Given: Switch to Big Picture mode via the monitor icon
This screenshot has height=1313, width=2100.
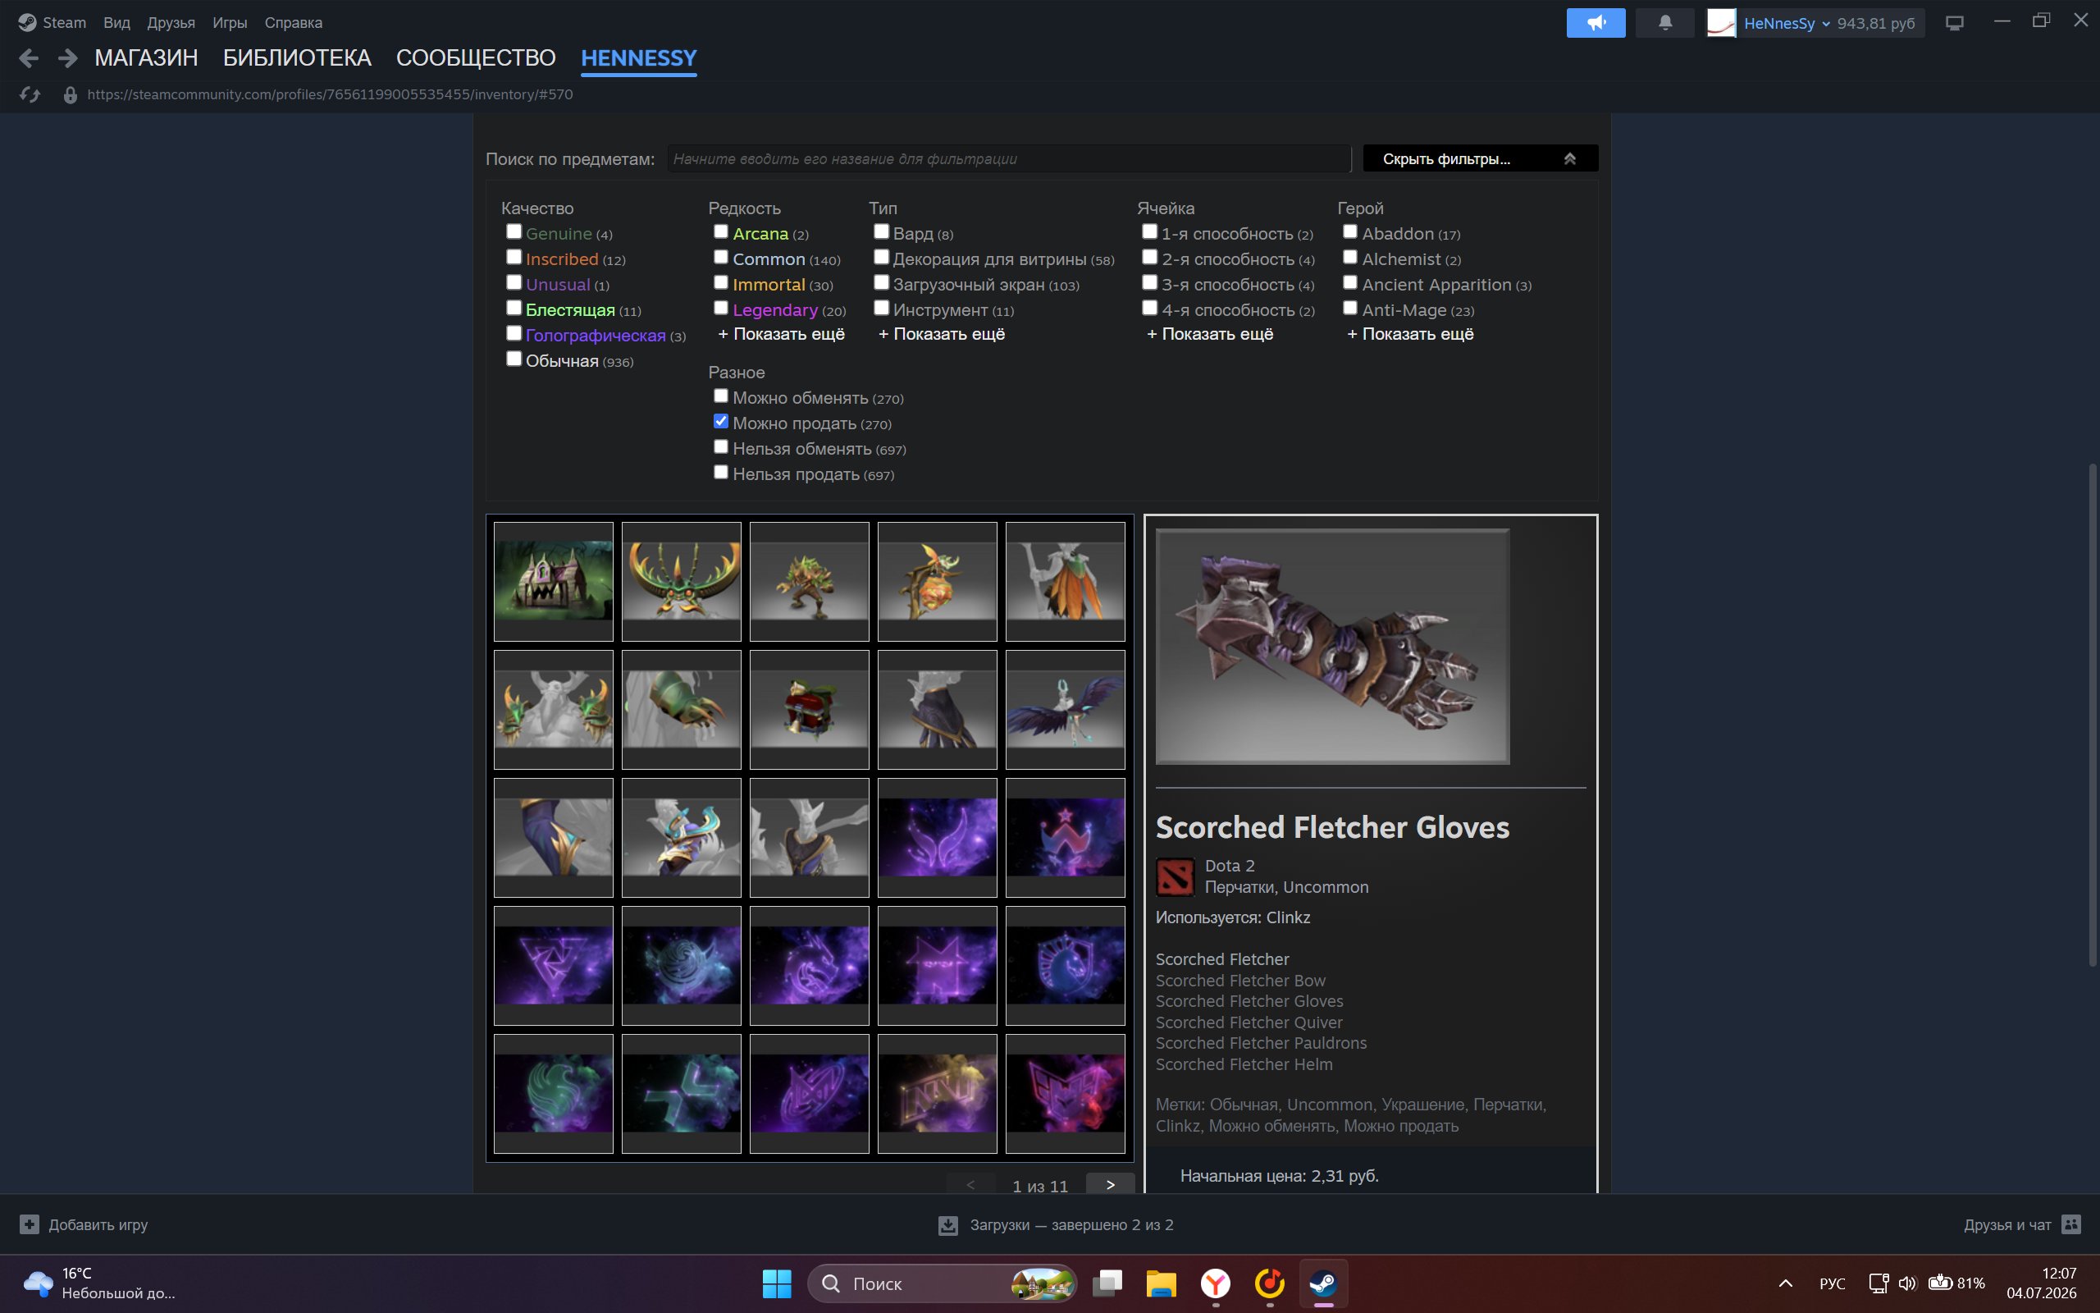Looking at the screenshot, I should click(x=1954, y=23).
